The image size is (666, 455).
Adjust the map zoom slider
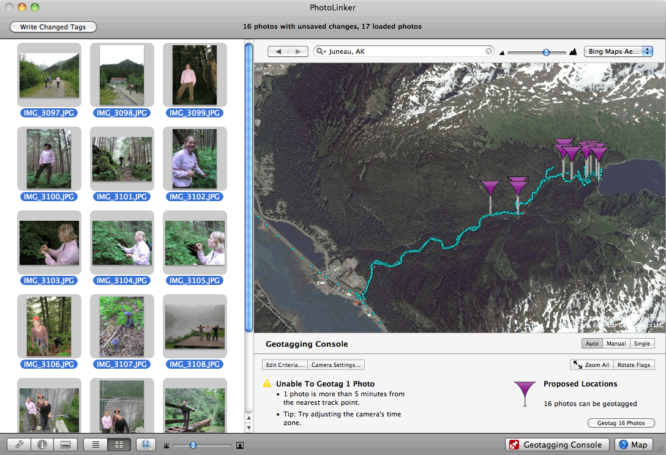click(546, 52)
